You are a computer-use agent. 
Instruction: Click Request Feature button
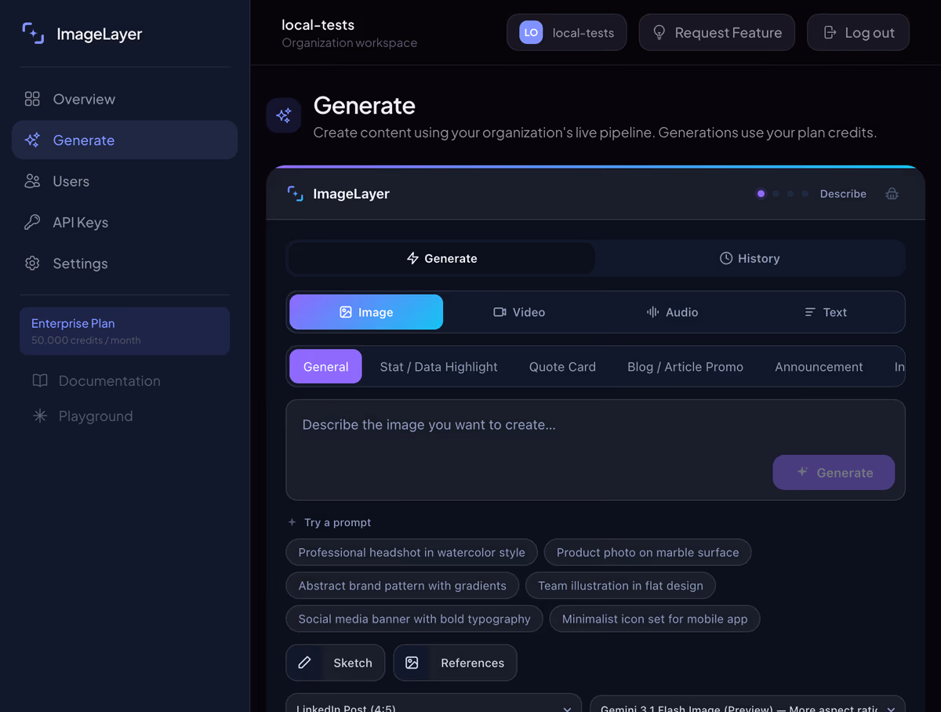click(717, 32)
